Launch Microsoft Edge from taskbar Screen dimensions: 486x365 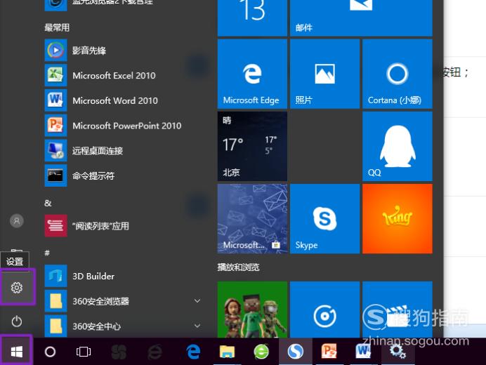click(193, 352)
